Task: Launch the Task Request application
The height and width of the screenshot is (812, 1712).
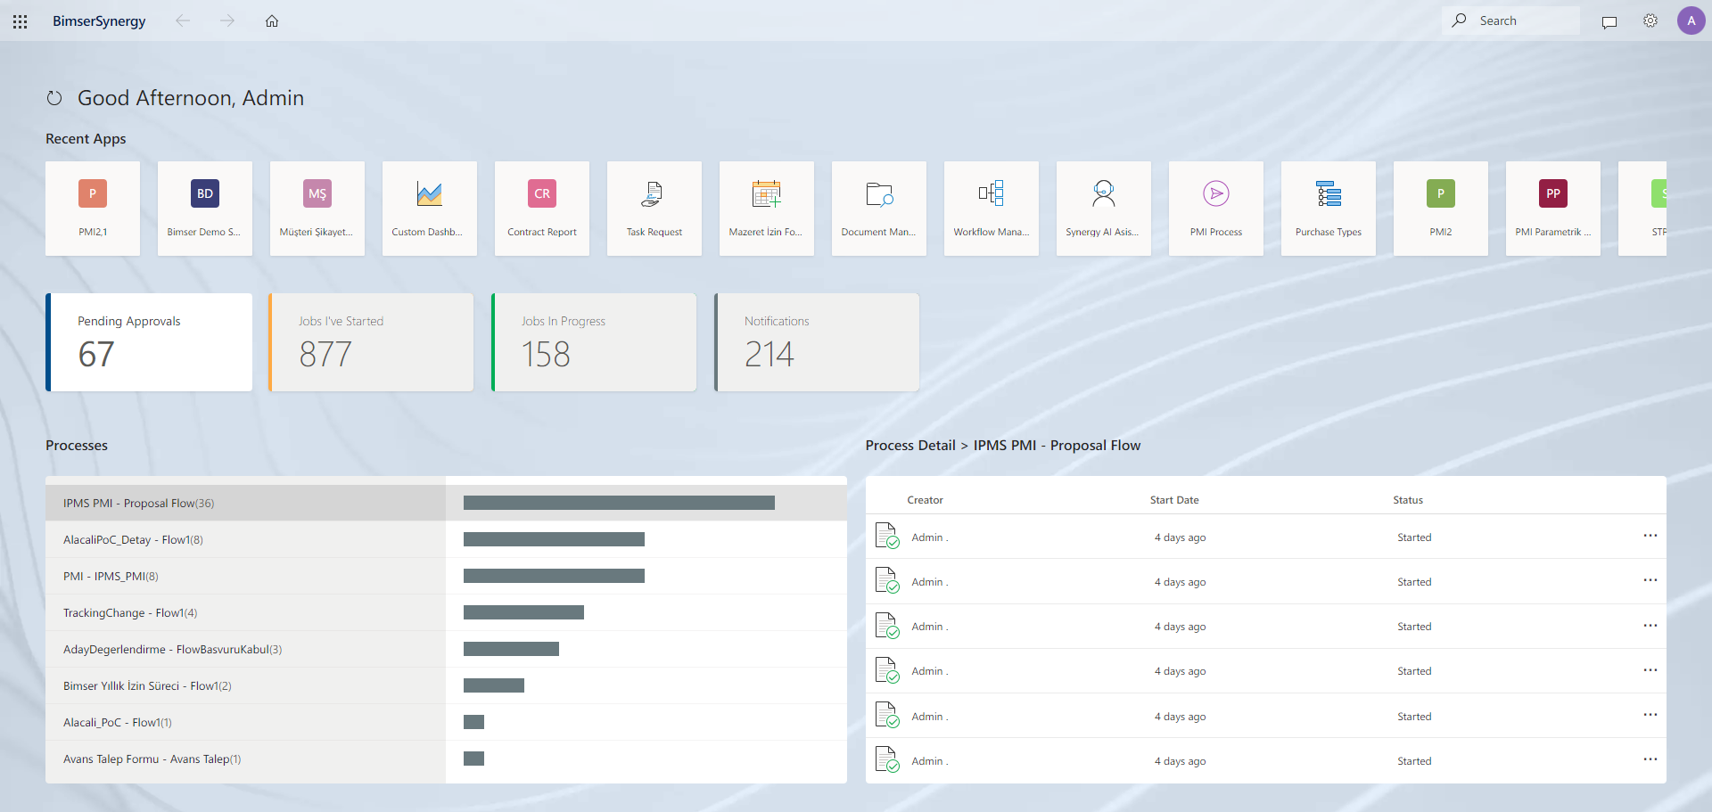Action: [654, 208]
